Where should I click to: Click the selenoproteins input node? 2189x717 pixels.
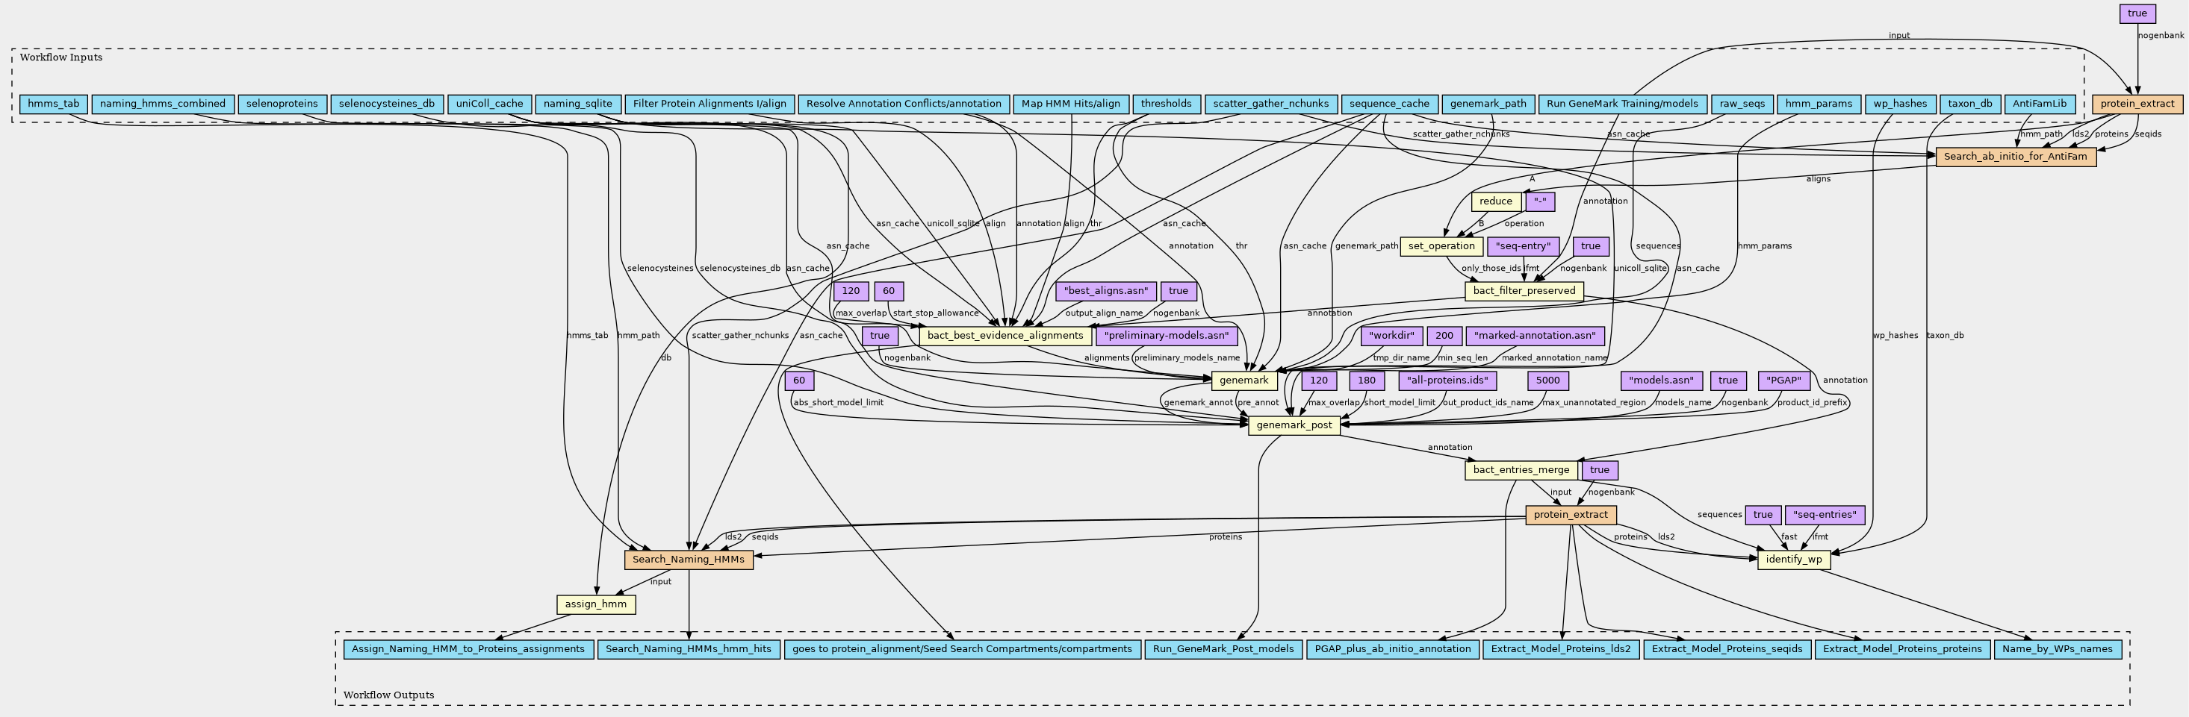coord(282,104)
